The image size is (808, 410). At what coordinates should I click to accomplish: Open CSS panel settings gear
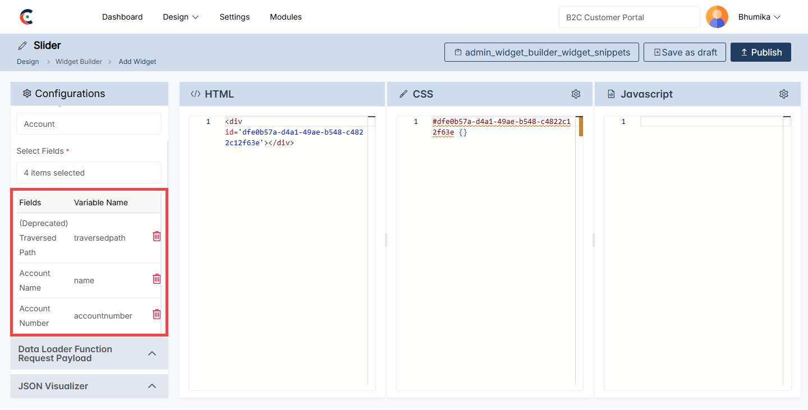[x=576, y=94]
